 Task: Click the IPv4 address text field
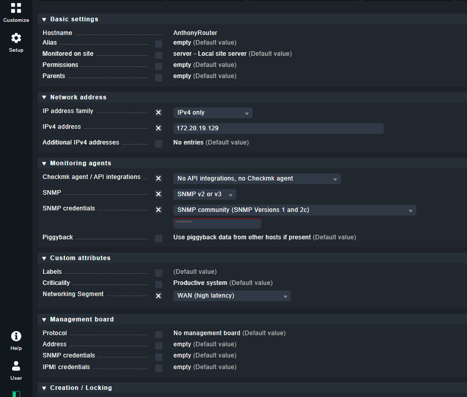278,129
